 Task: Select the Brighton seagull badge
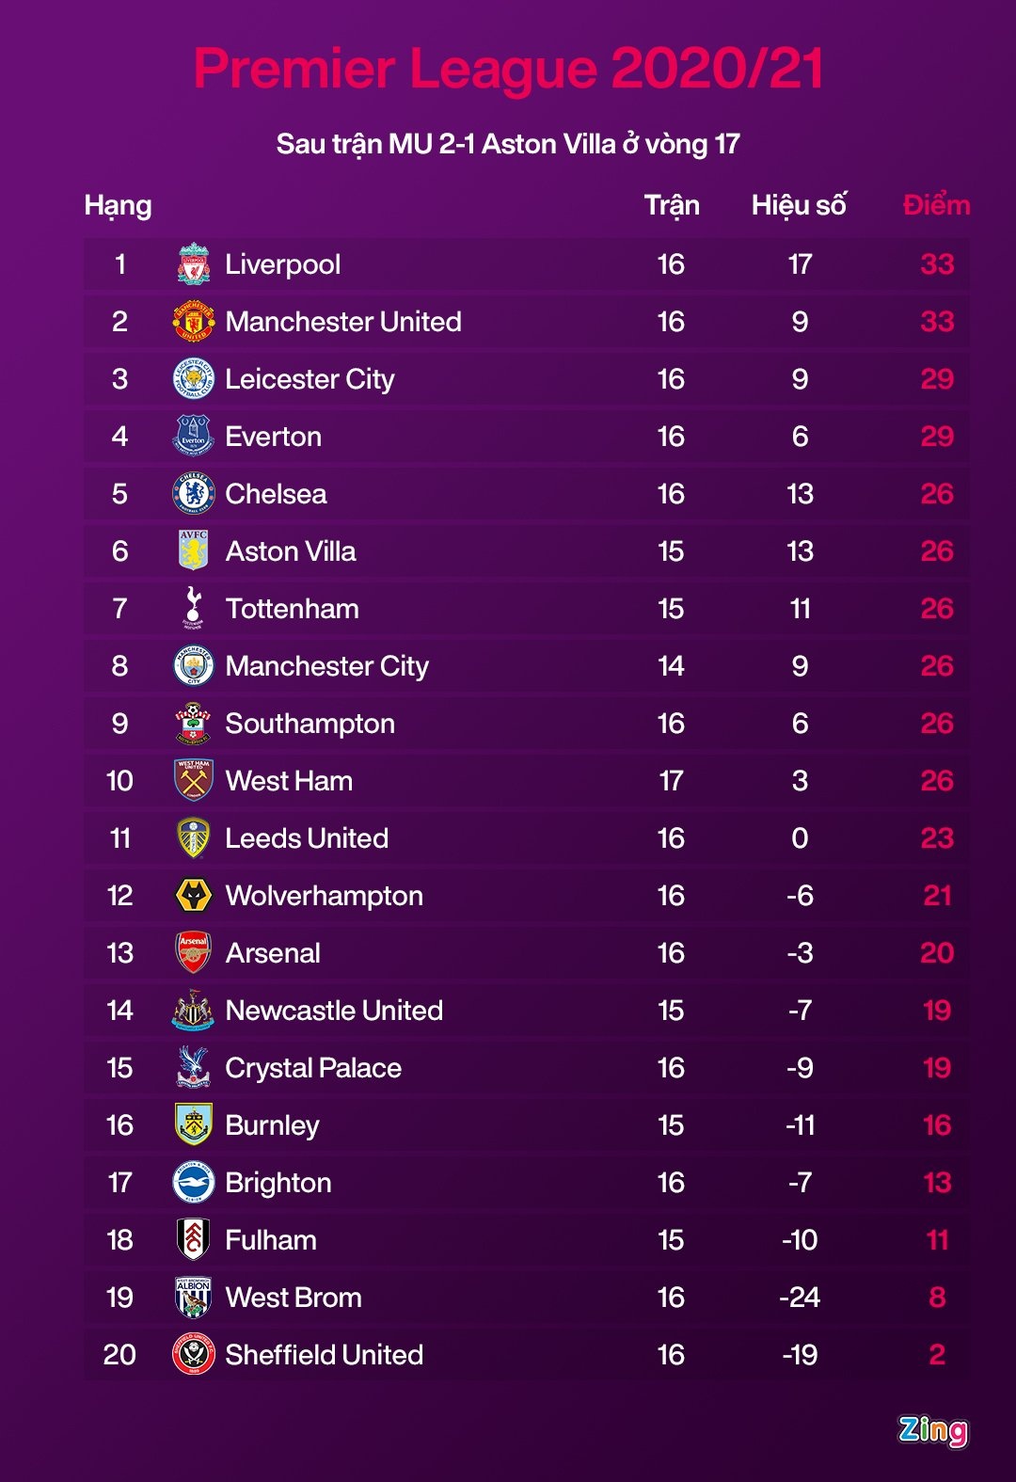click(x=194, y=1183)
